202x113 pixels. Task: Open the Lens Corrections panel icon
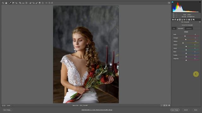184,20
